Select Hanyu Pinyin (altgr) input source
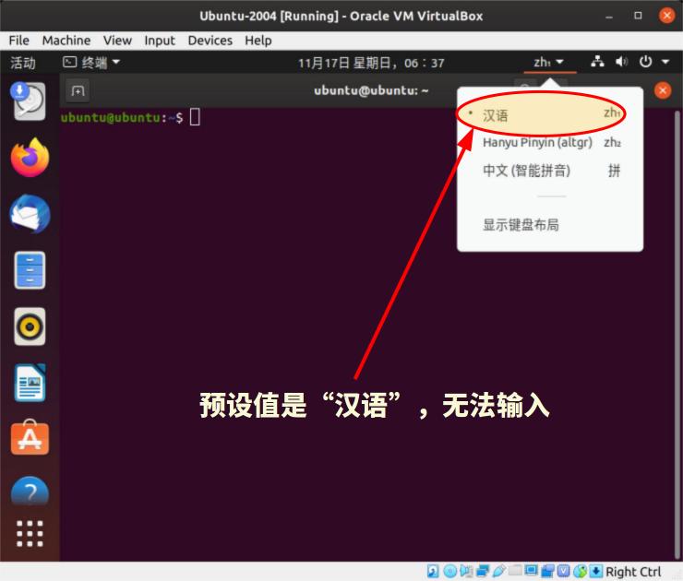 550,142
